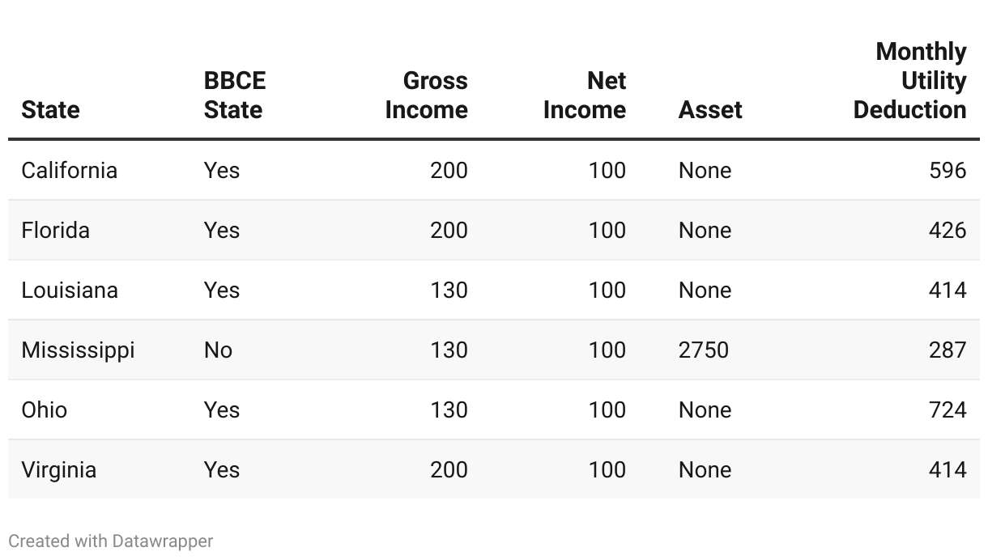Click Mississippi's BBCE value No
Viewport: 988px width, 560px height.
tap(218, 350)
